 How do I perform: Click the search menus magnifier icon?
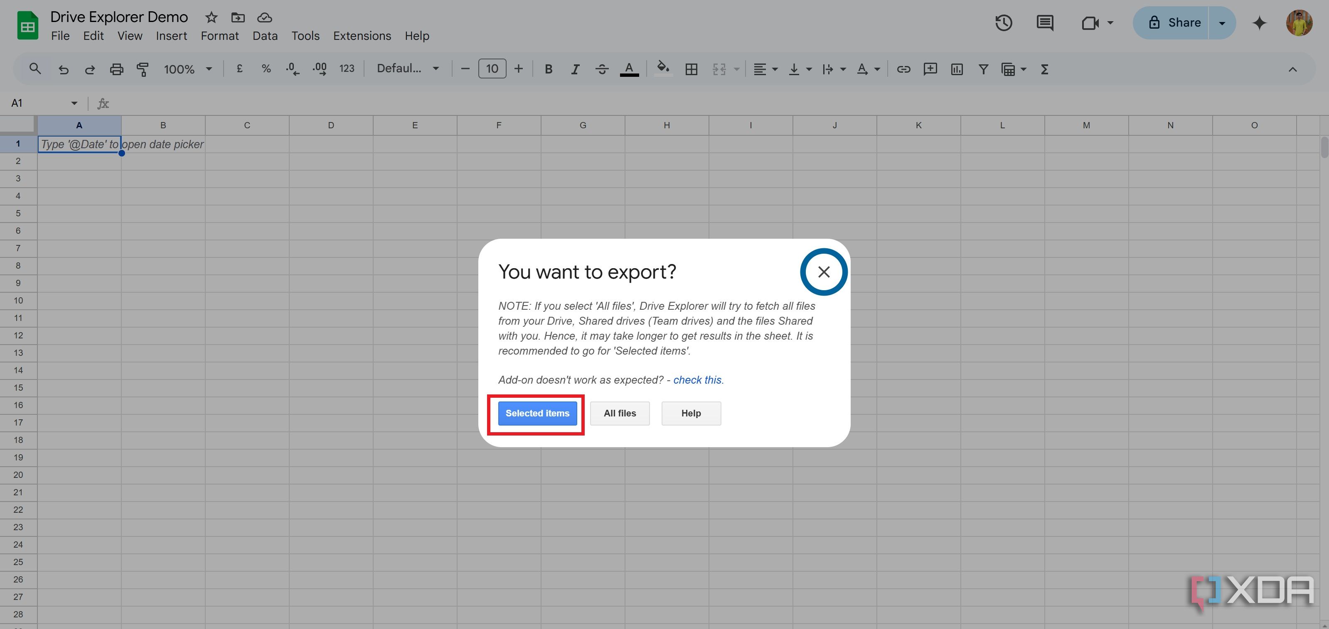34,69
